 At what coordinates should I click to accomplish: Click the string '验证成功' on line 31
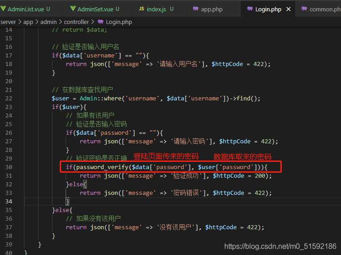point(186,176)
